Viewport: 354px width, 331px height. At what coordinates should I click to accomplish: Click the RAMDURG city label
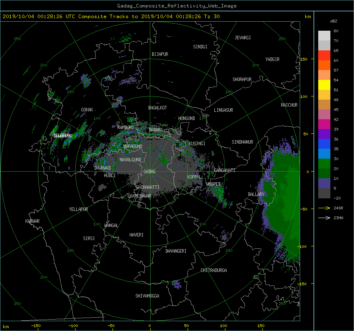[125, 128]
